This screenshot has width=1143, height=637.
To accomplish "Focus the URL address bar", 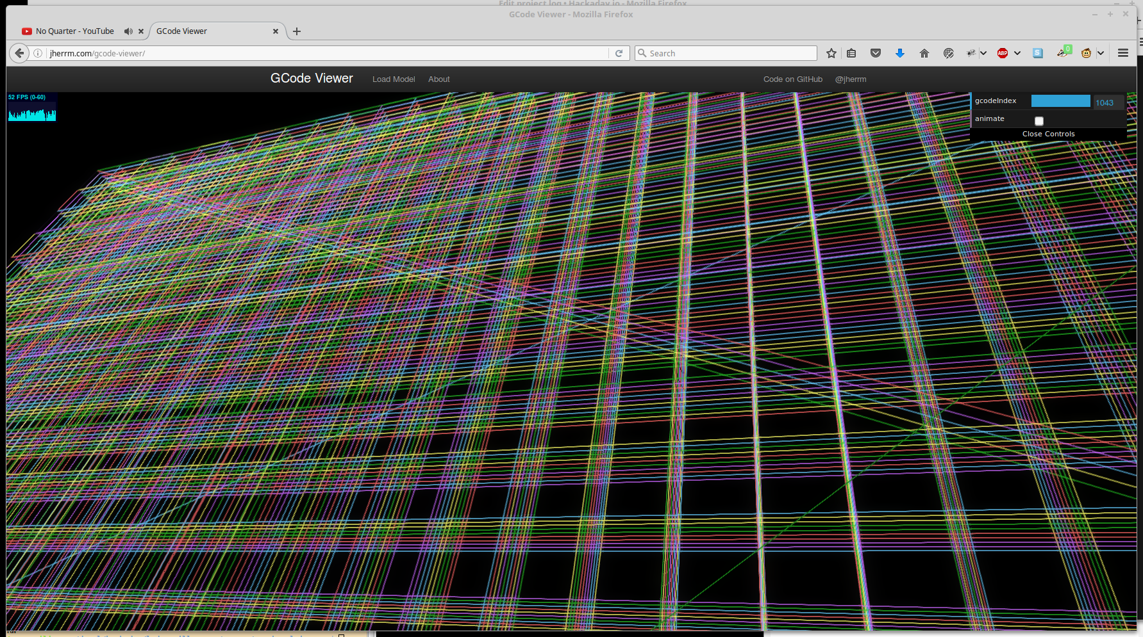I will click(327, 53).
